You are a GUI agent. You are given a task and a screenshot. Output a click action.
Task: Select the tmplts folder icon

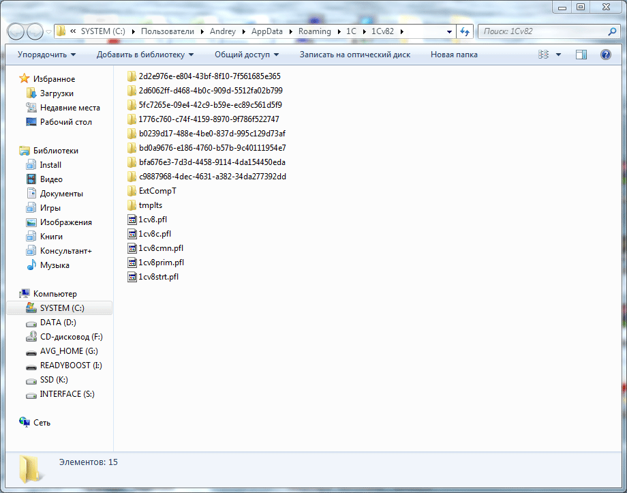[132, 205]
